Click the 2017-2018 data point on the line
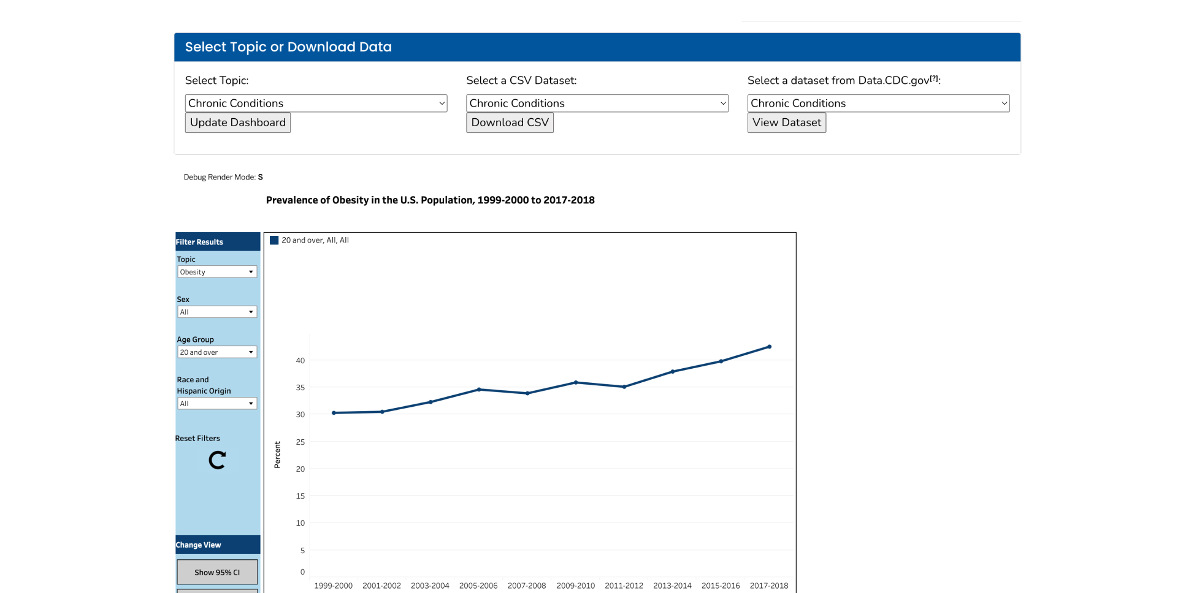The image size is (1194, 593). coord(770,347)
